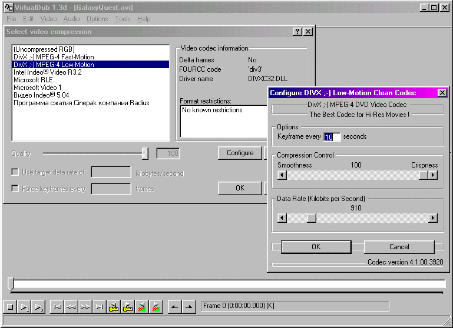Select Microsoft RLE codec
This screenshot has width=453, height=328.
[91, 80]
